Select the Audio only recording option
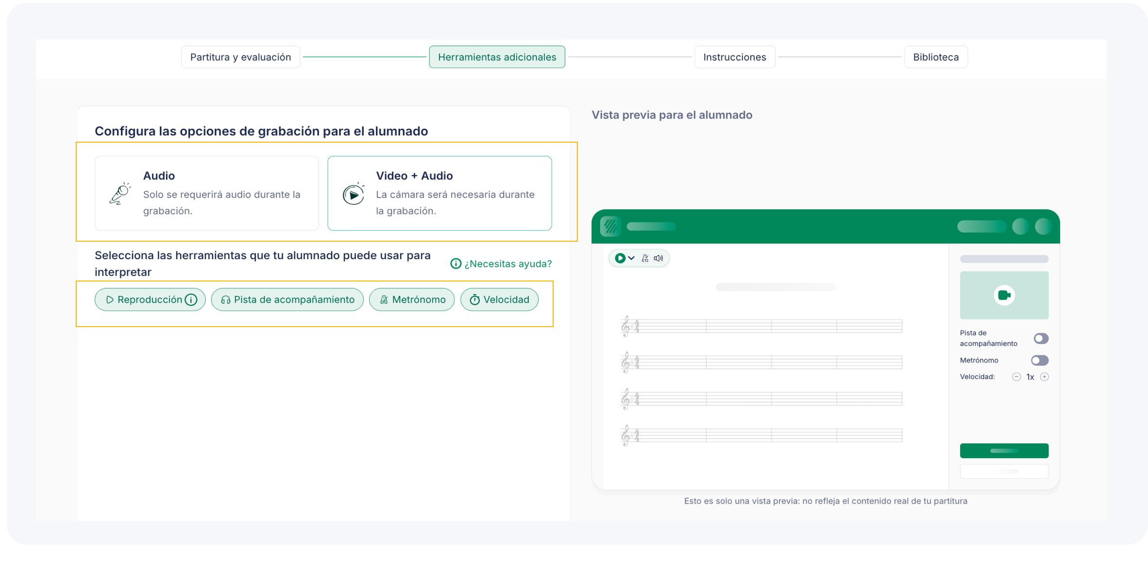Viewport: 1148px width, 563px height. click(x=206, y=193)
